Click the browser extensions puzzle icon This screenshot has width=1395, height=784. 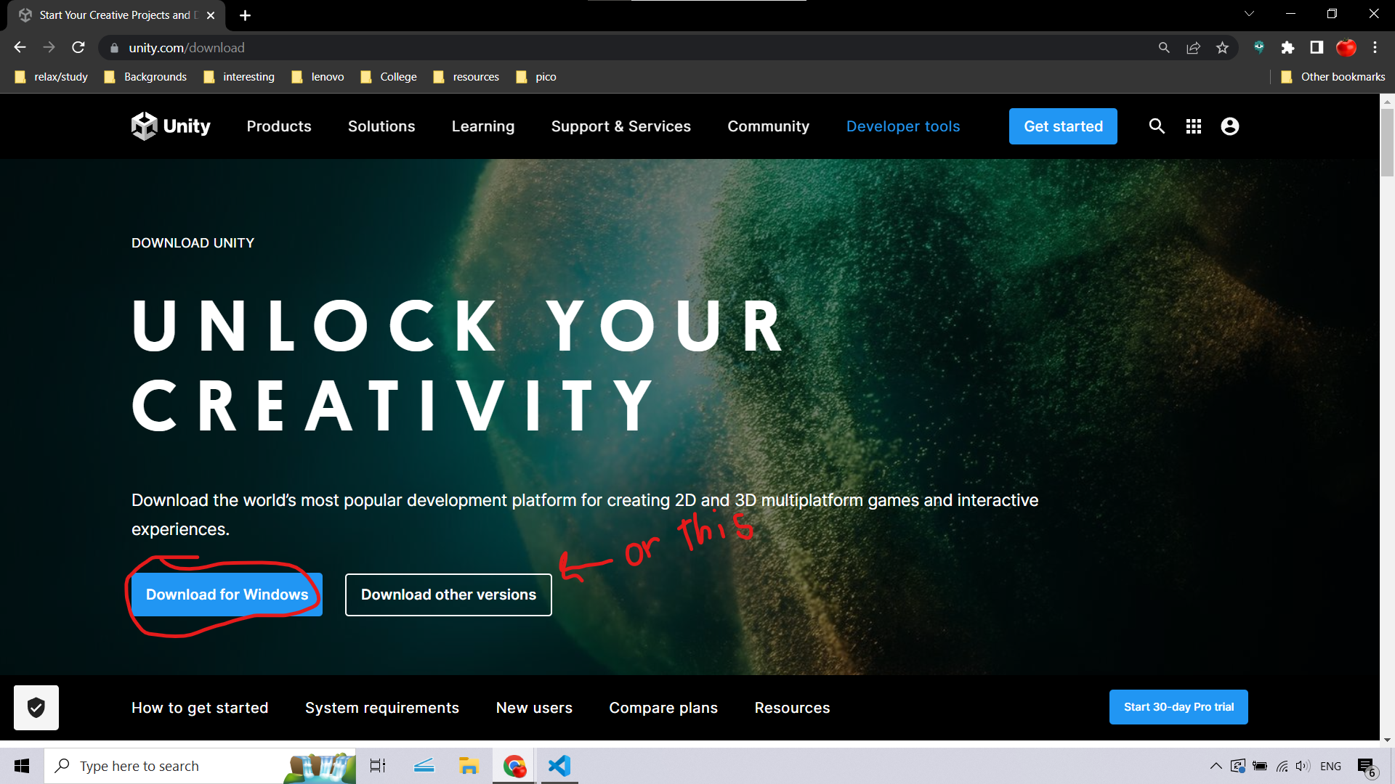1287,48
